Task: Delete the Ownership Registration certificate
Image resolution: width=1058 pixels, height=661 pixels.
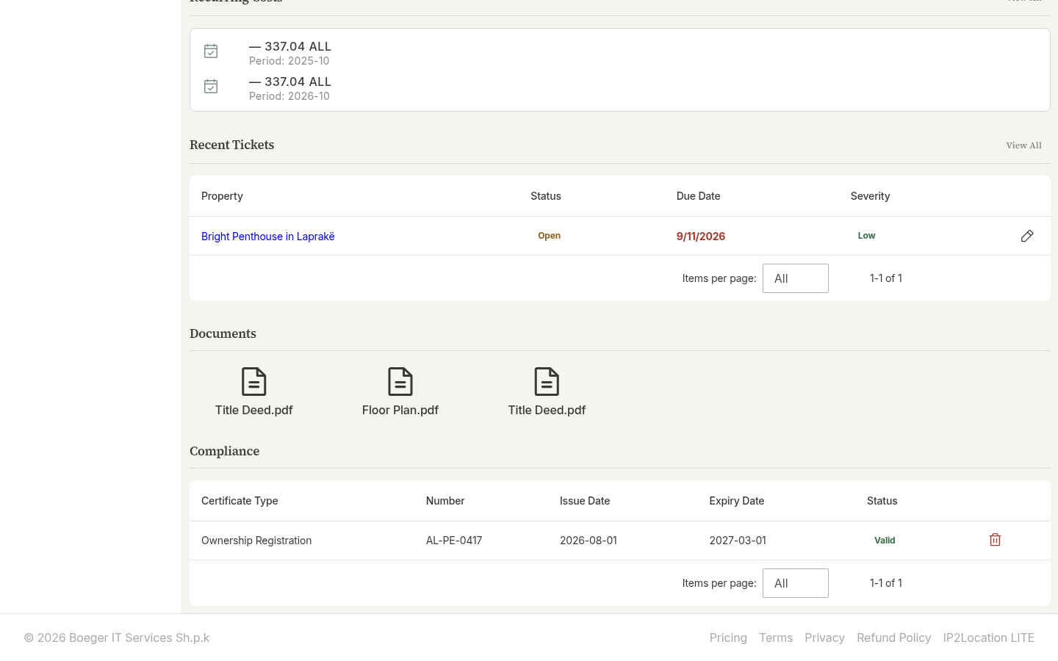Action: (x=995, y=540)
